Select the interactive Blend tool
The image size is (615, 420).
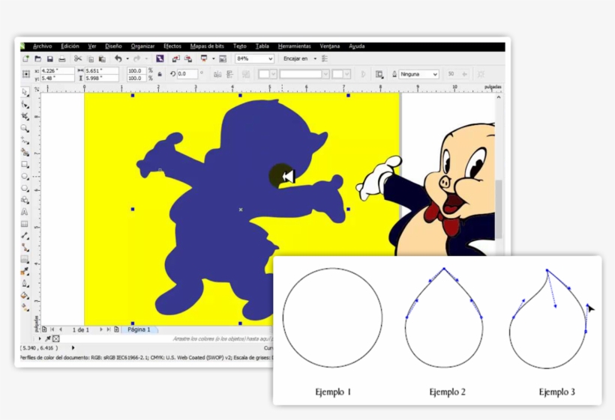[25, 259]
